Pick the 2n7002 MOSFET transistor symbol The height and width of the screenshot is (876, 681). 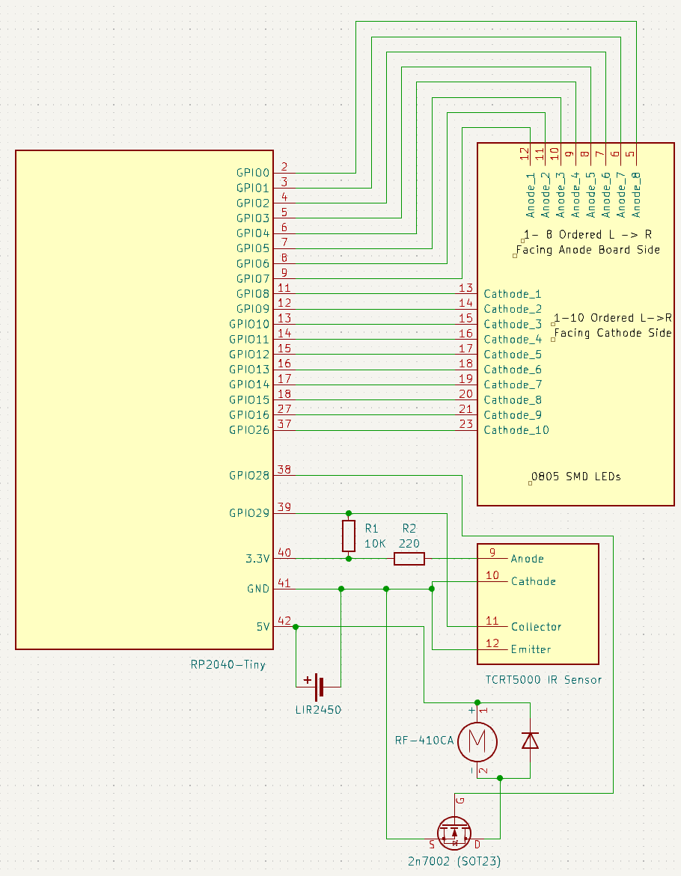coord(454,832)
